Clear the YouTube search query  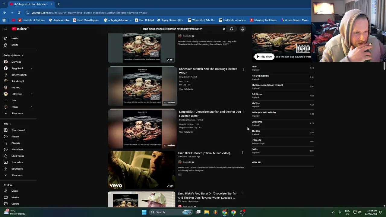pos(224,29)
